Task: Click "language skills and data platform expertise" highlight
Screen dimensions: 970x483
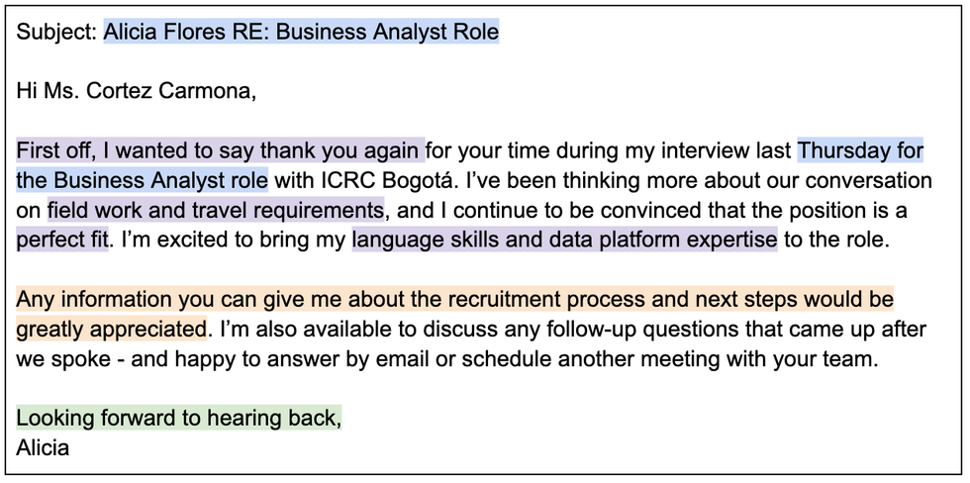Action: (x=564, y=241)
